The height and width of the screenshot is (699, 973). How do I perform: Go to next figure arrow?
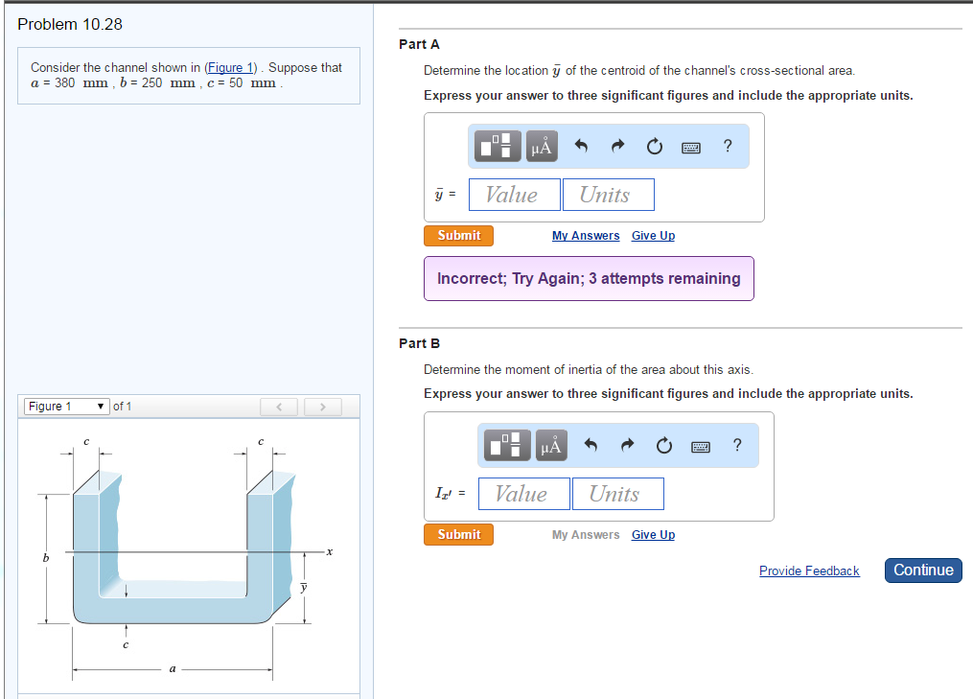pyautogui.click(x=323, y=408)
